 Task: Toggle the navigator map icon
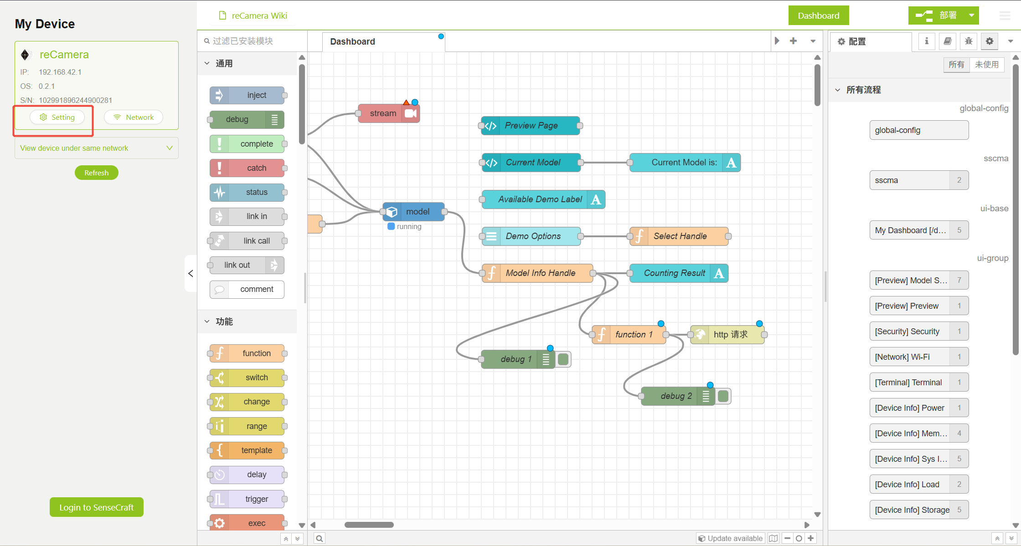[x=773, y=538]
